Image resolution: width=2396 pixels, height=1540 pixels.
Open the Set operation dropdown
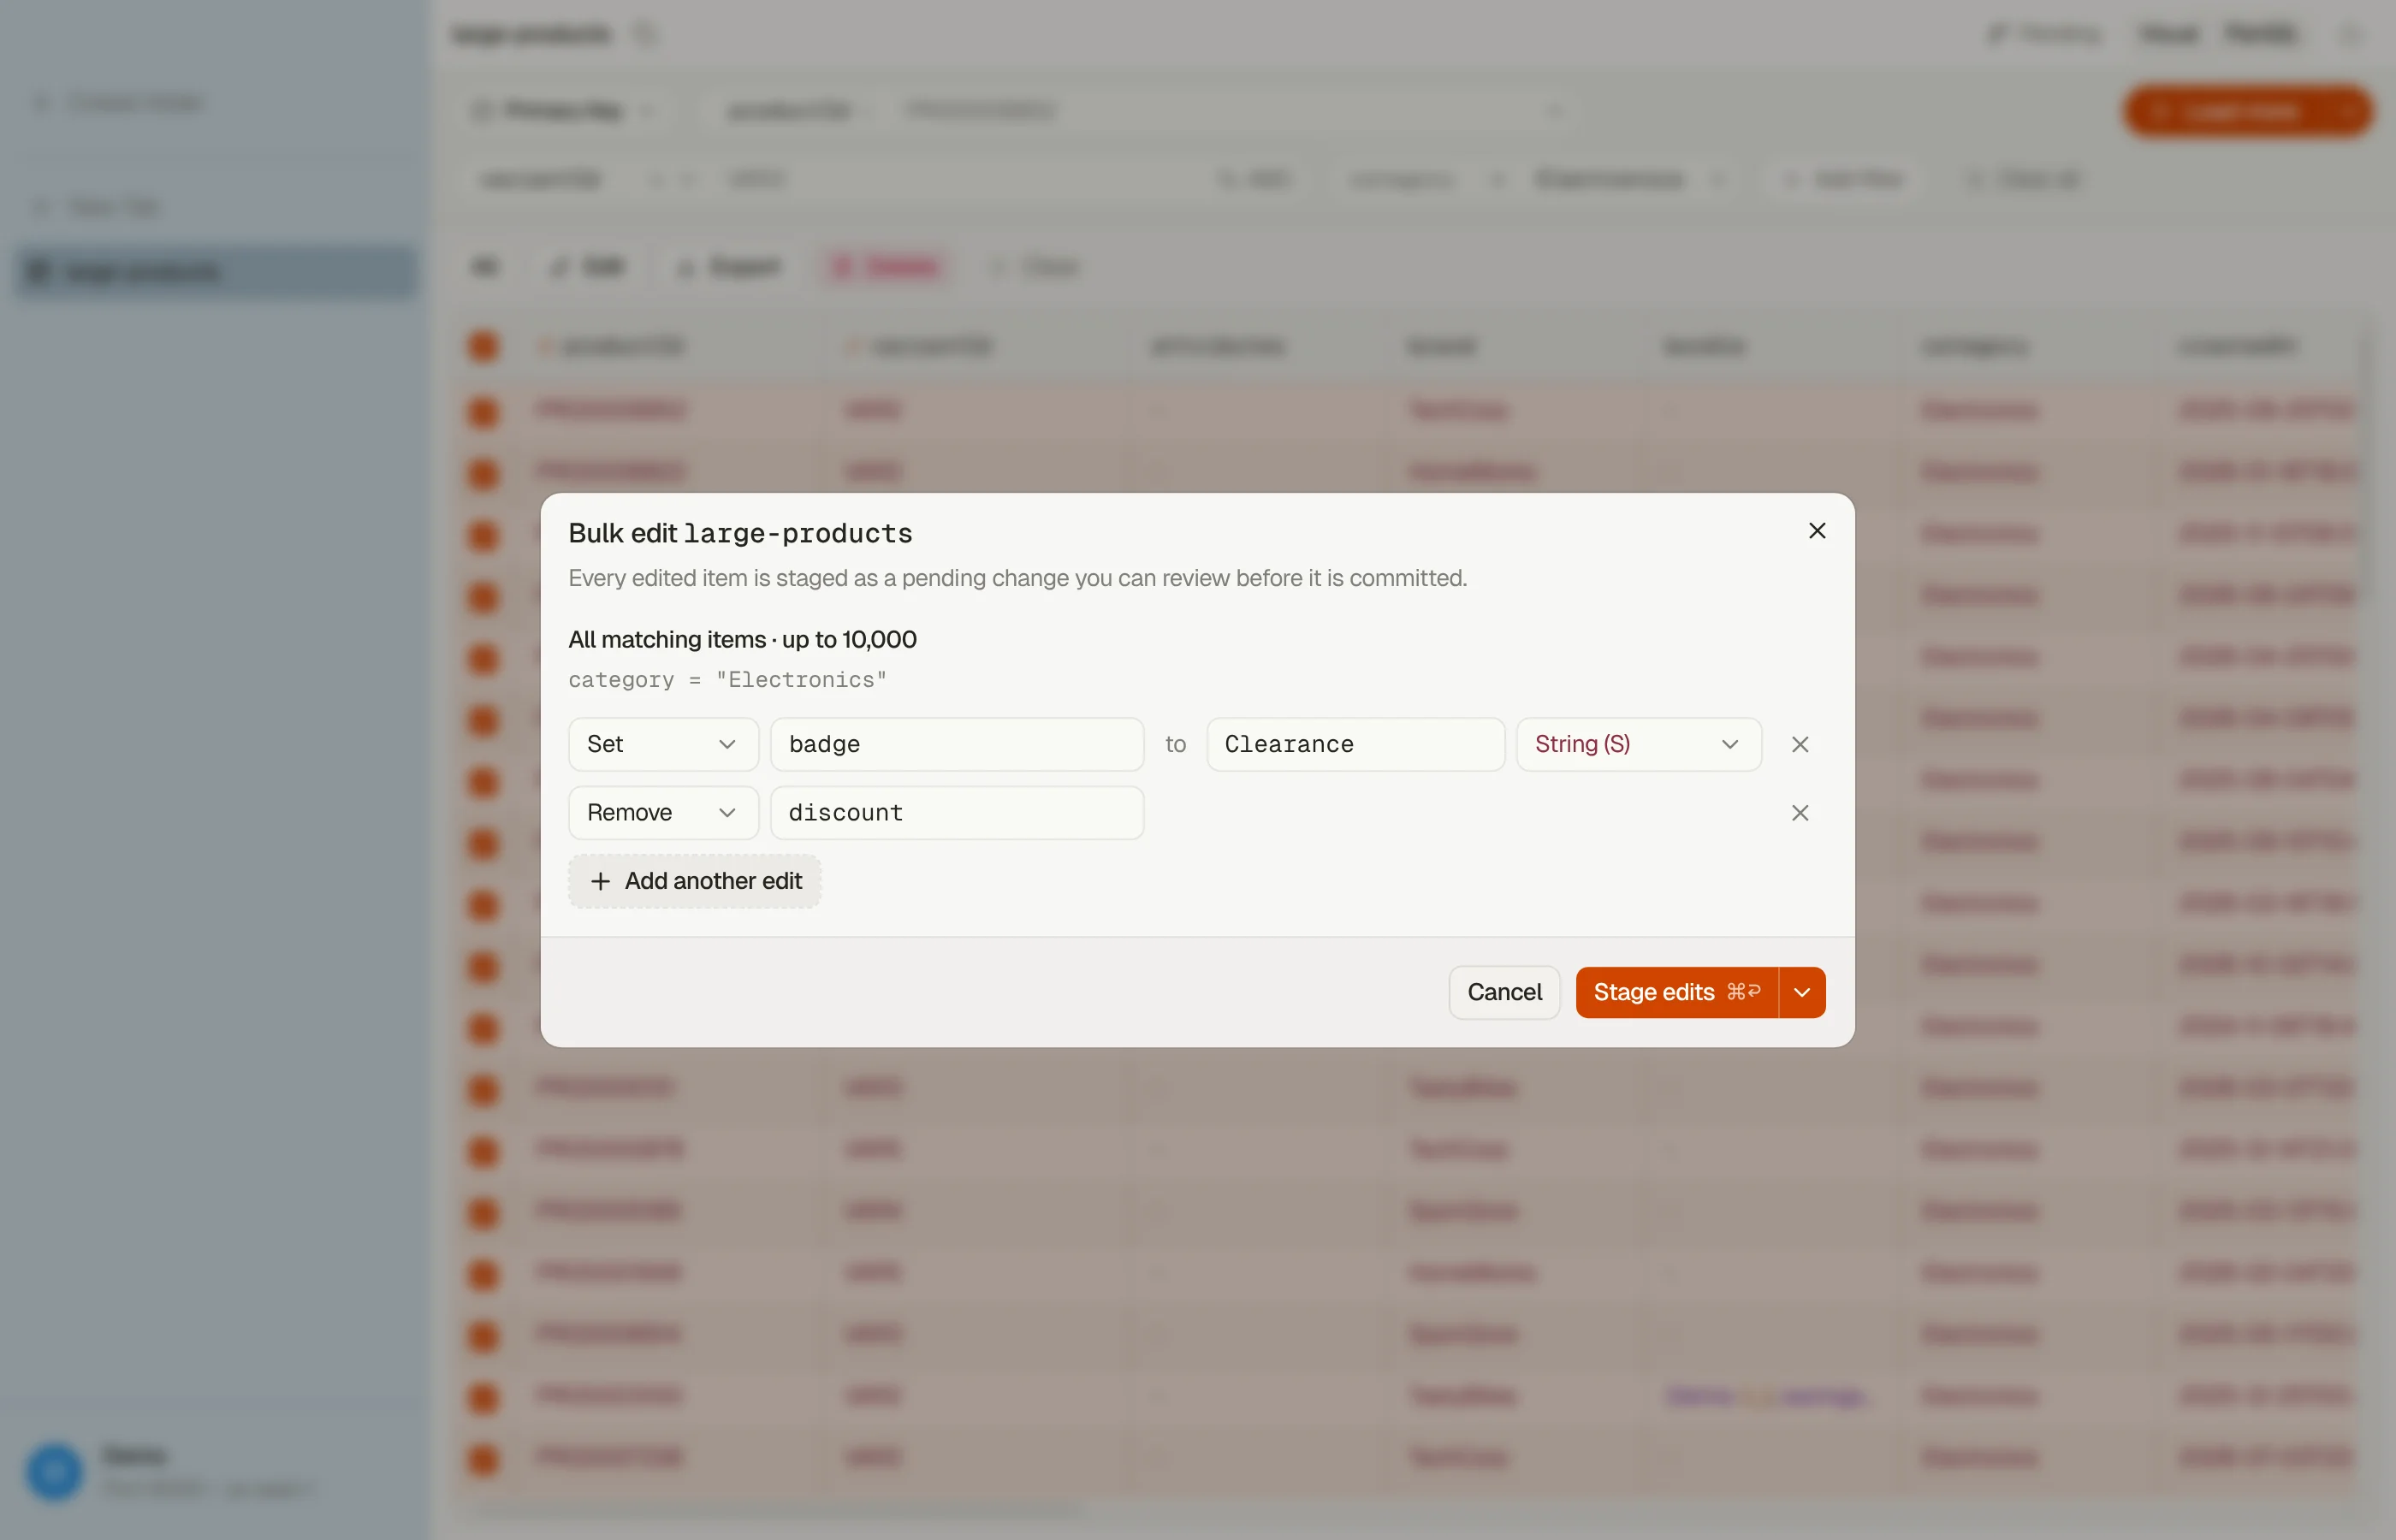pos(663,744)
